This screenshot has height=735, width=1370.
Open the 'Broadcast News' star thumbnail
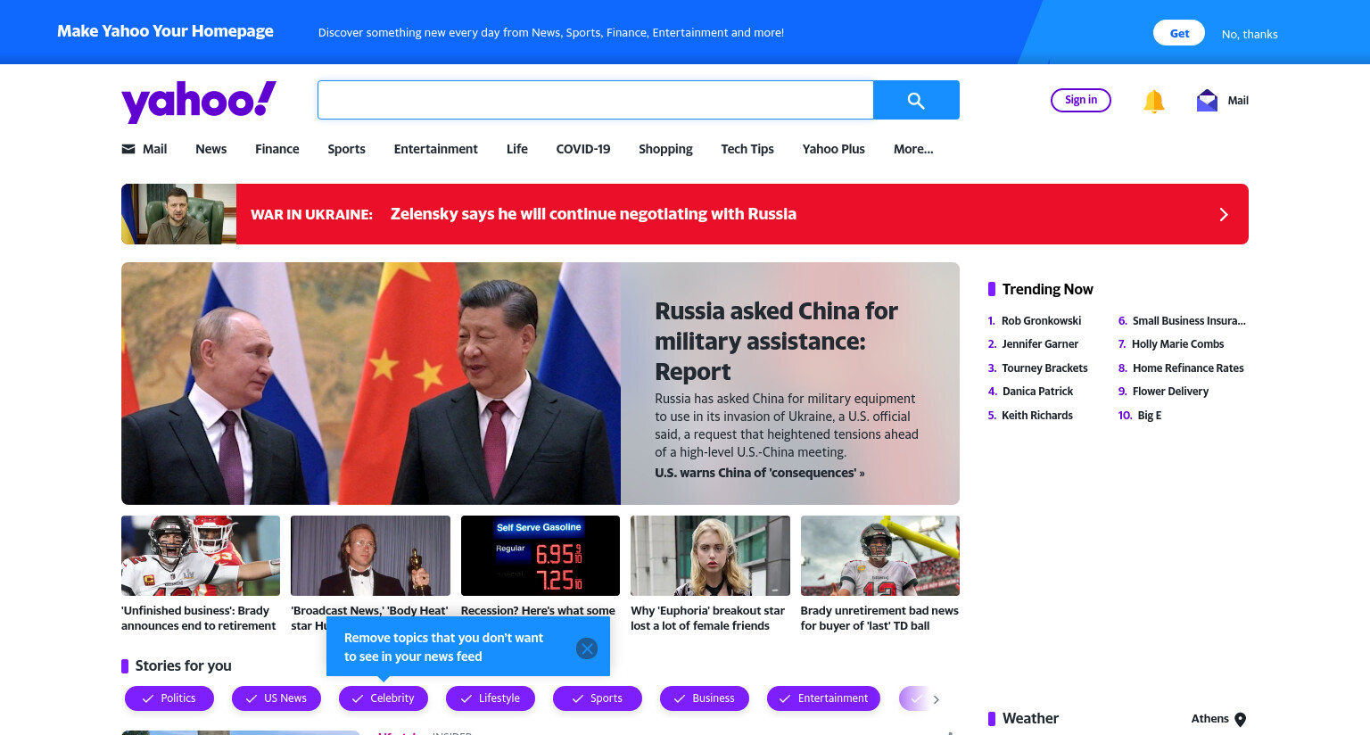(x=370, y=556)
